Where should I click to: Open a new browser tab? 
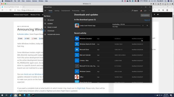[x=24, y=7]
